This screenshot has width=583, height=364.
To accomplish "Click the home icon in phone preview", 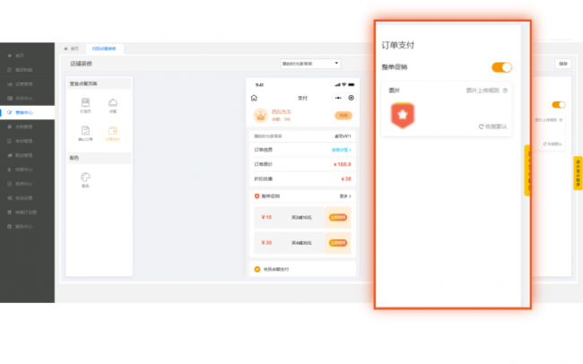I will [x=254, y=98].
